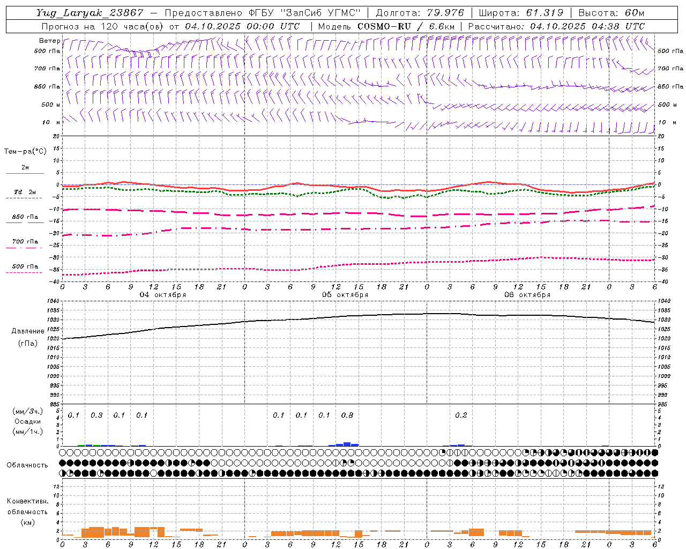The image size is (686, 549).
Task: Click the longitude value Долгота: 79.976
Action: tap(420, 13)
